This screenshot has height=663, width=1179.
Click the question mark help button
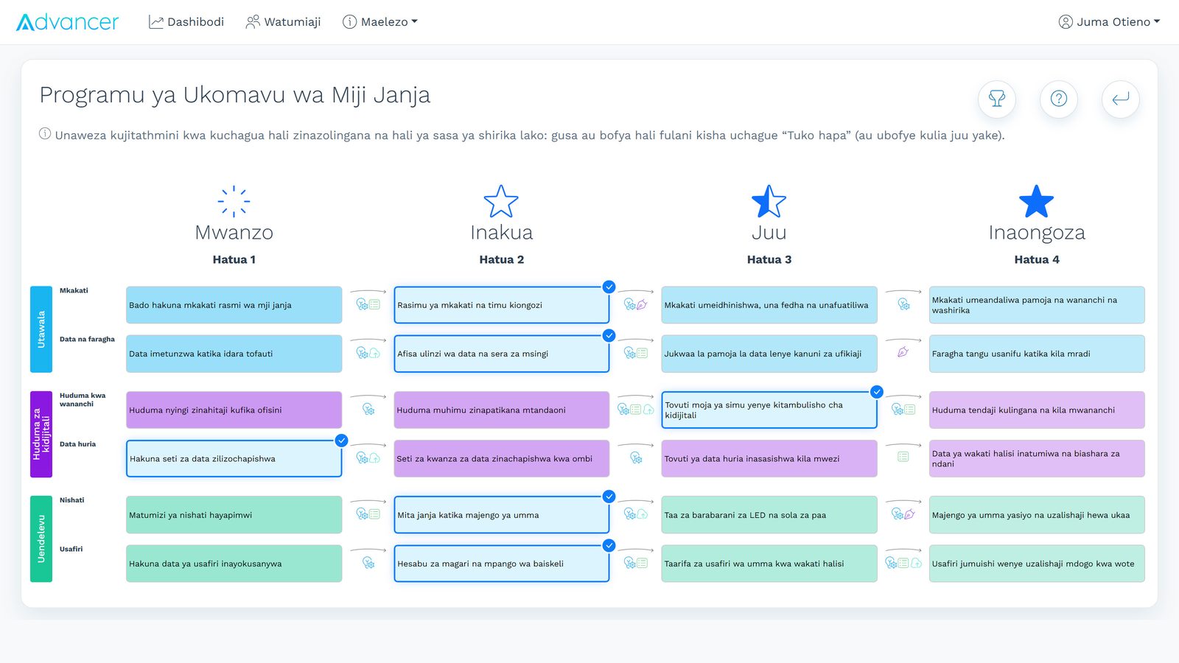(x=1059, y=99)
